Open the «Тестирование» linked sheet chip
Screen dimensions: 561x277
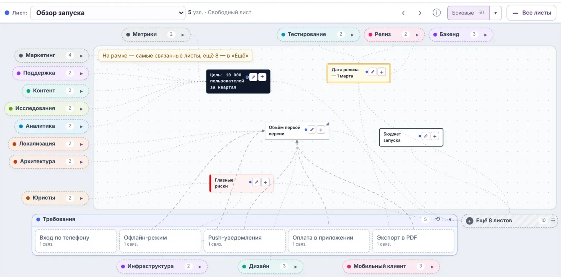pos(318,35)
